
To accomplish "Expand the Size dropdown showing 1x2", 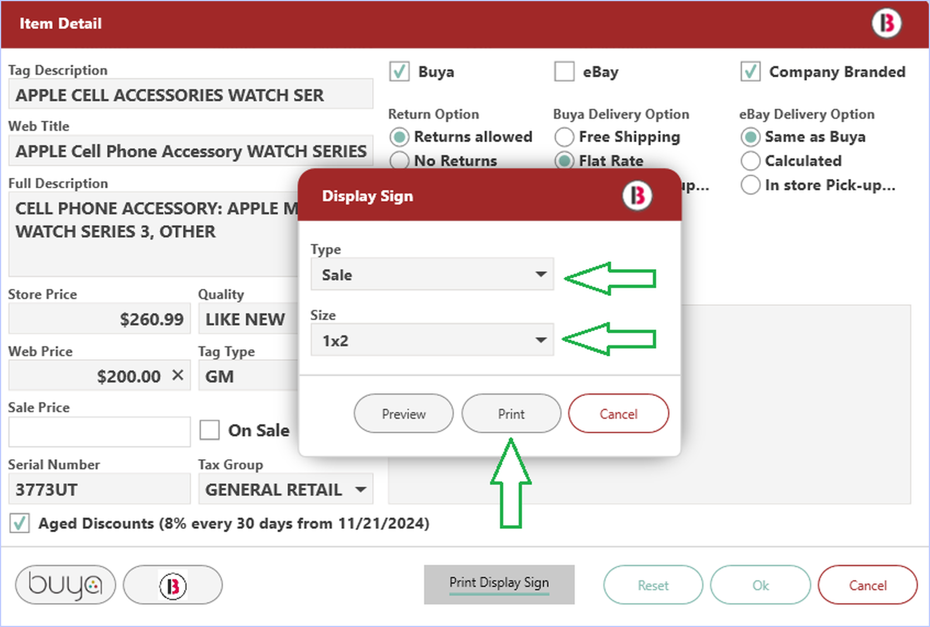I will pyautogui.click(x=432, y=340).
